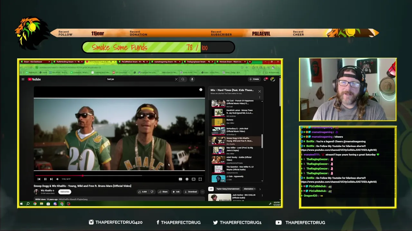Open a new browser tab
The image size is (412, 231).
click(250, 62)
